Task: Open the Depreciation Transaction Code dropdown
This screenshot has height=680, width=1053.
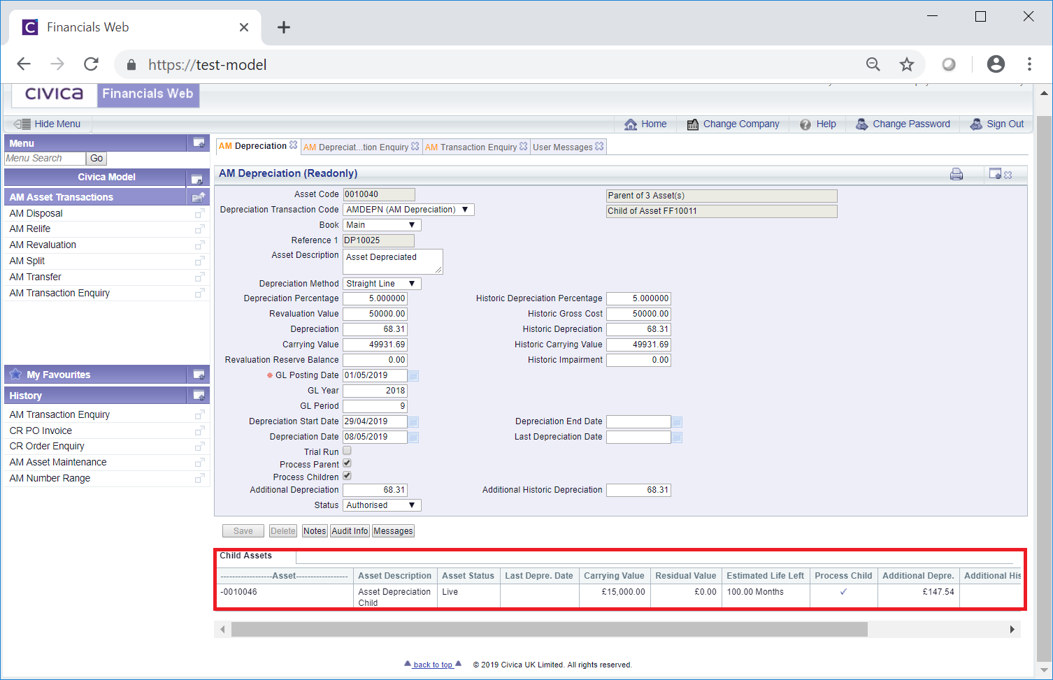Action: 408,210
